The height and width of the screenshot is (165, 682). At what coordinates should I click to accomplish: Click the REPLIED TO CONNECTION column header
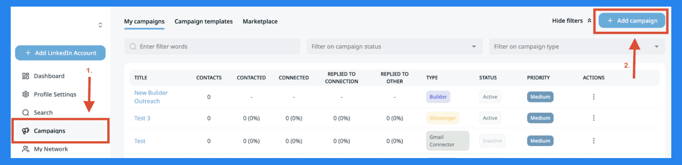click(341, 78)
